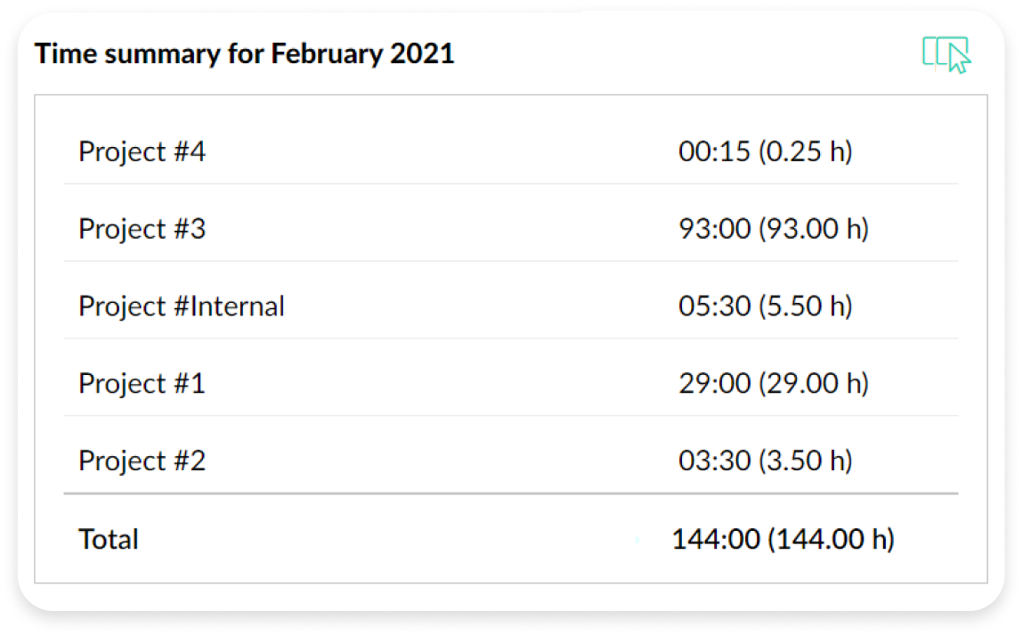The height and width of the screenshot is (636, 1023).
Task: Click the 00:15 (0.25 h) time value
Action: pos(765,151)
